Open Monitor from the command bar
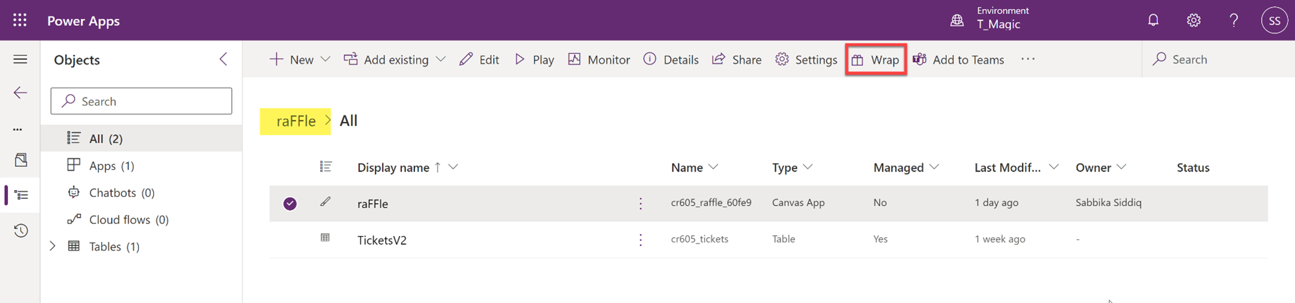 [599, 59]
